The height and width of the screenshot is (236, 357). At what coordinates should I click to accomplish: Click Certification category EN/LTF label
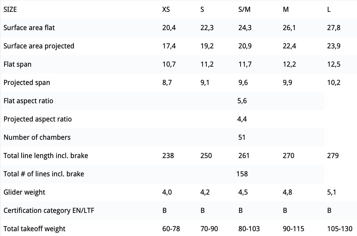[49, 210]
